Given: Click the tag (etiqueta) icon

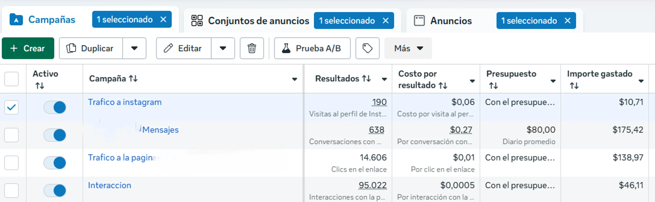Looking at the screenshot, I should pyautogui.click(x=367, y=48).
